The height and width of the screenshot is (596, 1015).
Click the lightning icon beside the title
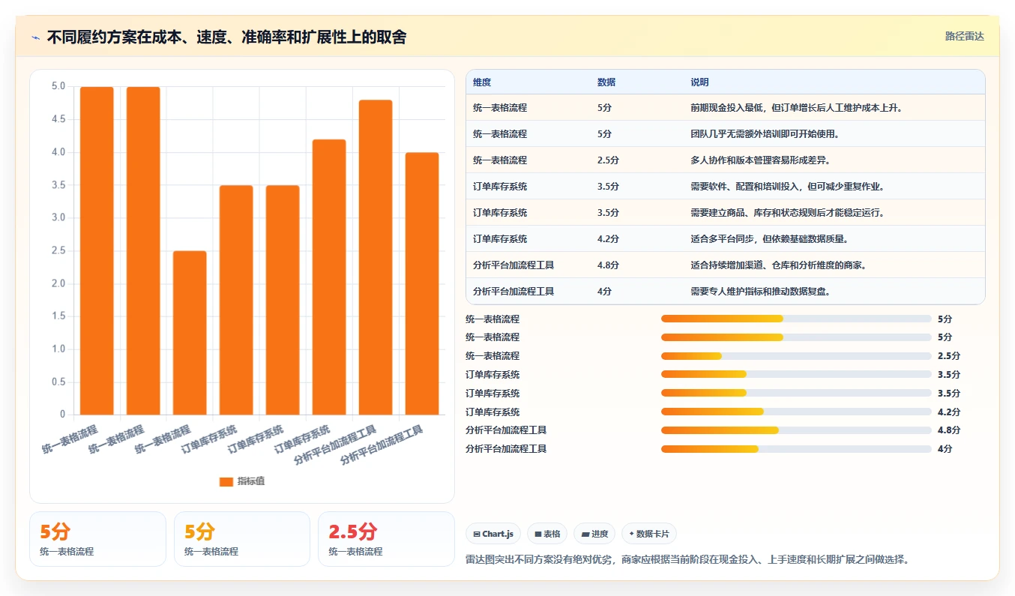click(35, 37)
